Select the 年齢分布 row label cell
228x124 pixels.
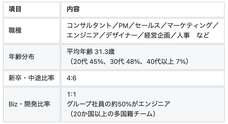pos(21,57)
